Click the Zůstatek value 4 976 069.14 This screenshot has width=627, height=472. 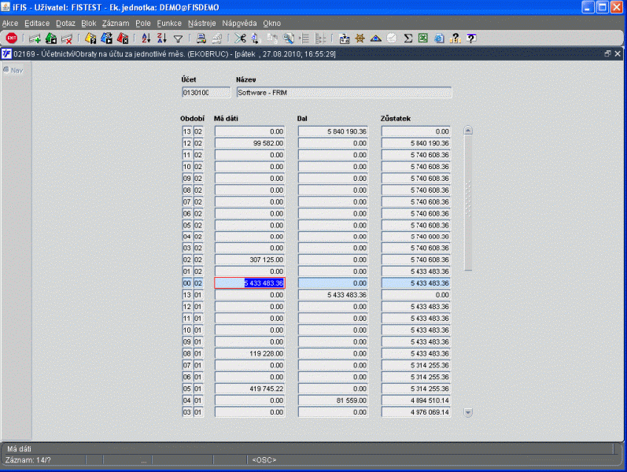pos(416,412)
